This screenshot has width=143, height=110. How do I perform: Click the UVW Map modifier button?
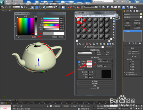pos(128,25)
